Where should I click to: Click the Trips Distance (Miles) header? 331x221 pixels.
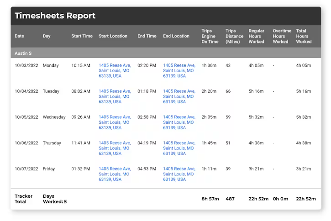(234, 36)
